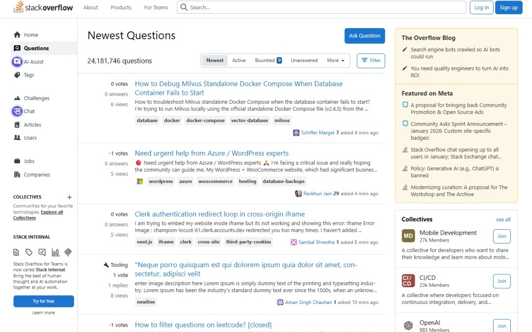Image resolution: width=532 pixels, height=332 pixels.
Task: Click the Try for free button
Action: [x=43, y=301]
